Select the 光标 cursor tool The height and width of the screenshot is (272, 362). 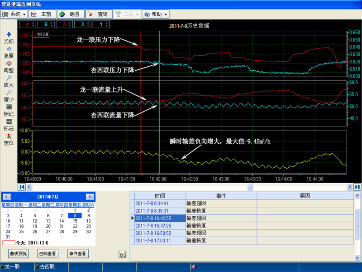coord(9,37)
